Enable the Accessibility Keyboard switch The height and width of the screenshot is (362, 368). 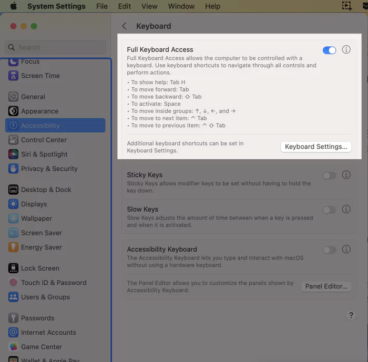(x=329, y=250)
